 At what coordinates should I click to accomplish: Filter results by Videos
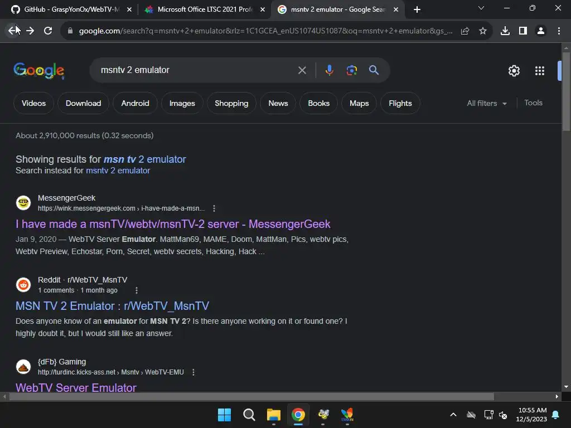33,103
